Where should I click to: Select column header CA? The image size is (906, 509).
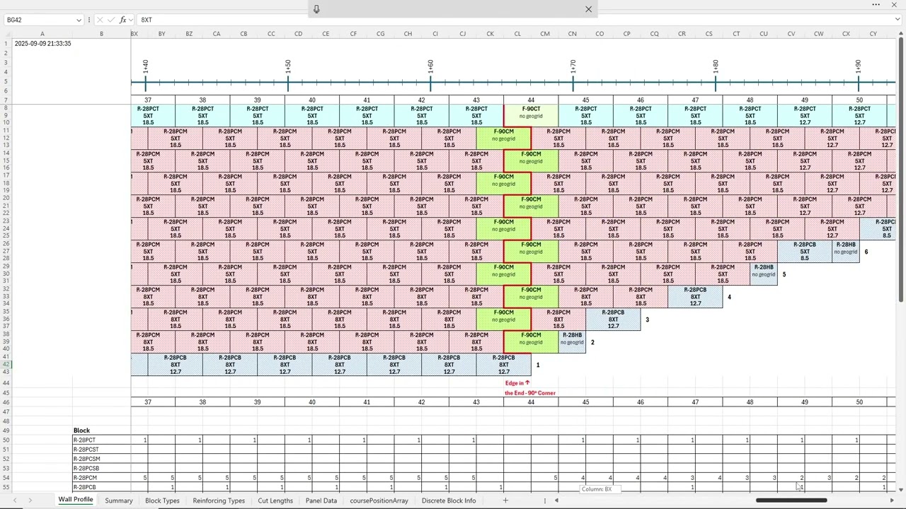click(x=217, y=34)
